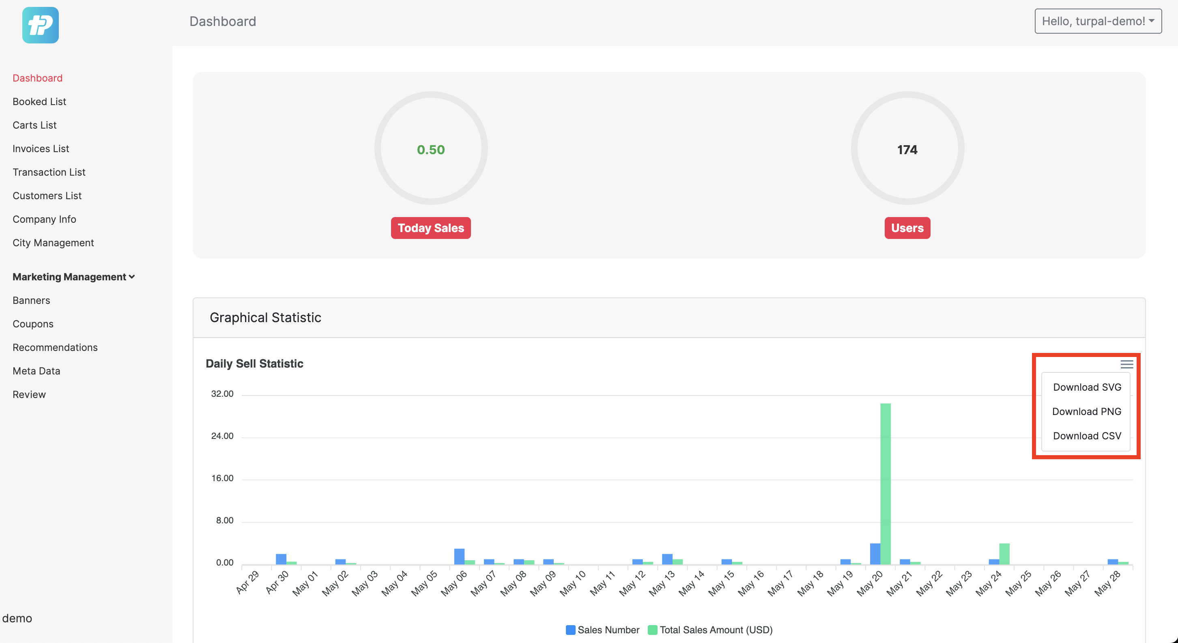Viewport: 1178px width, 643px height.
Task: Open the chart hamburger menu icon
Action: click(x=1127, y=364)
